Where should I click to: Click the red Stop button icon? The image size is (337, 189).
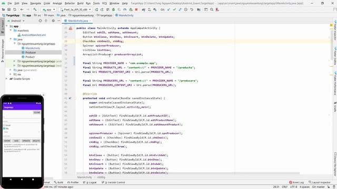tap(136, 9)
